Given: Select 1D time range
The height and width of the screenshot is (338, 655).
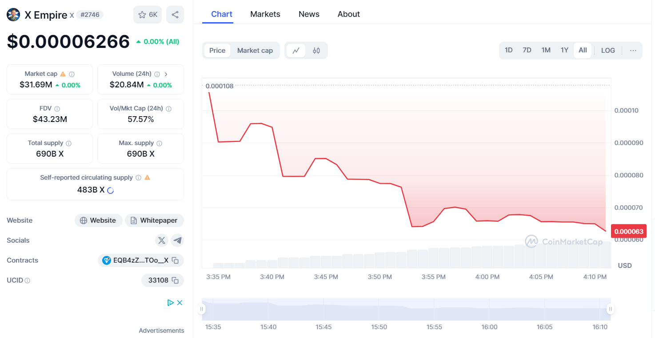Looking at the screenshot, I should [509, 51].
